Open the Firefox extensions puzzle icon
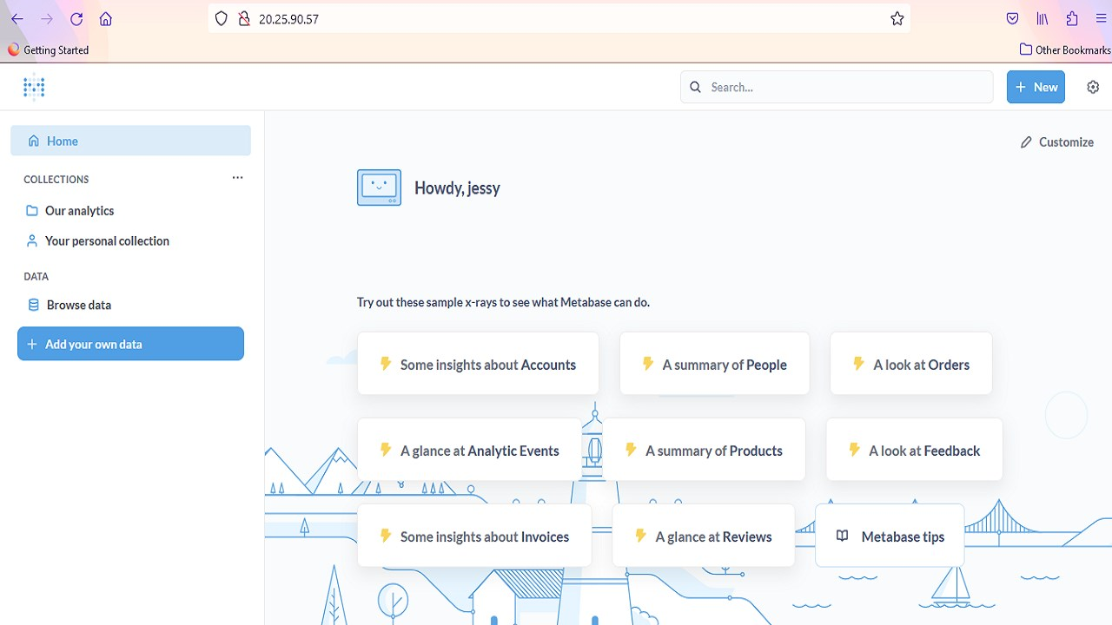1112x625 pixels. [1072, 19]
